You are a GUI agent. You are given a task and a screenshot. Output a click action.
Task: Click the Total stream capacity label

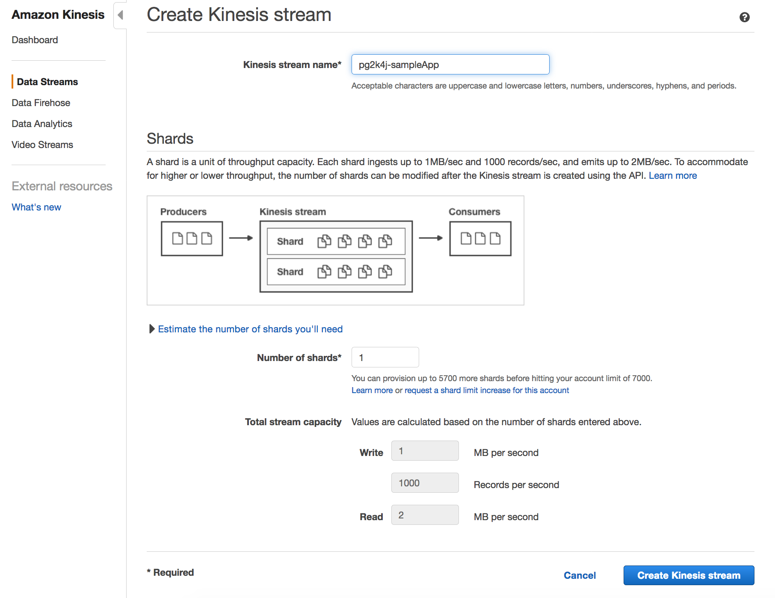pos(293,422)
